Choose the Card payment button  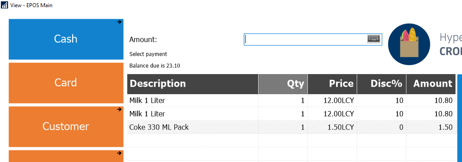66,83
